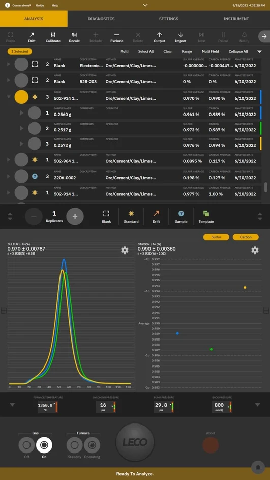Open the Settings tab

[168, 19]
